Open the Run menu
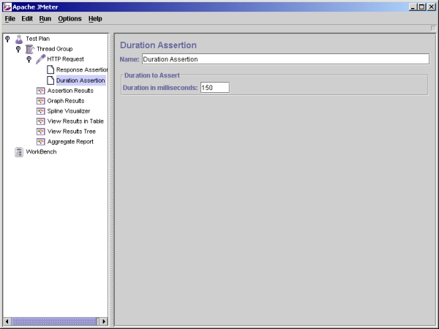The height and width of the screenshot is (329, 439). [45, 18]
